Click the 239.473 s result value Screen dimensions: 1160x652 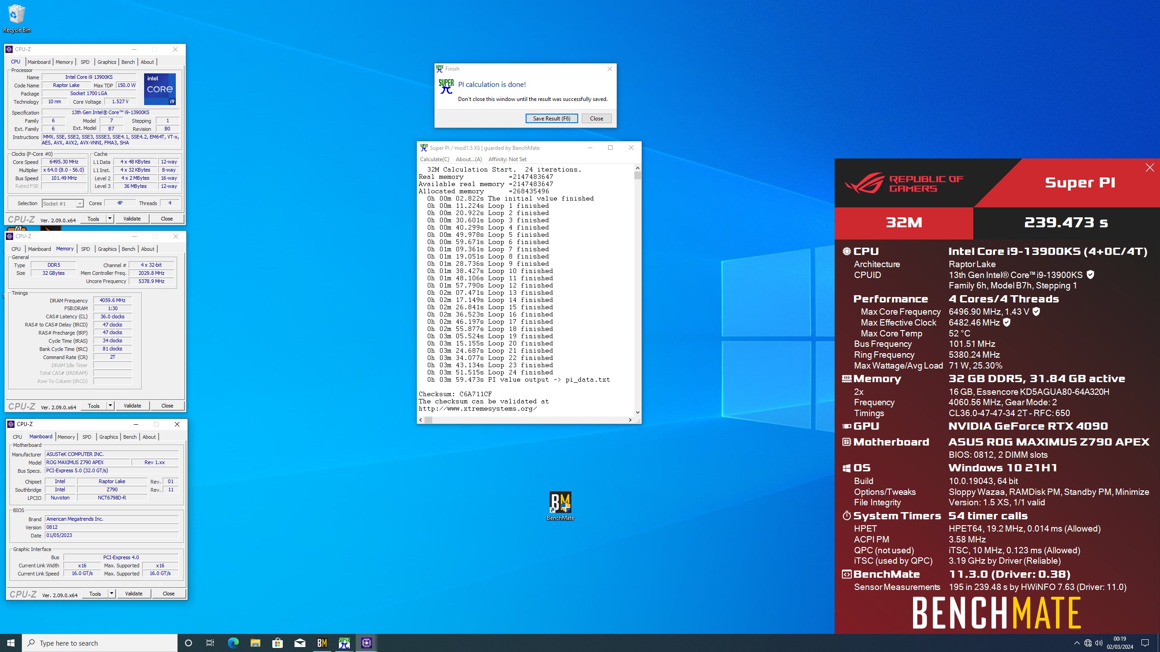pos(1066,223)
